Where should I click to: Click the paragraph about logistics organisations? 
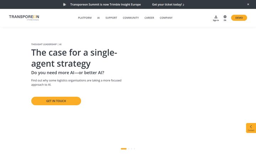click(x=76, y=82)
